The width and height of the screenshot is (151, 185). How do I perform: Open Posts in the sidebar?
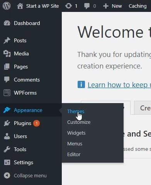click(x=20, y=40)
